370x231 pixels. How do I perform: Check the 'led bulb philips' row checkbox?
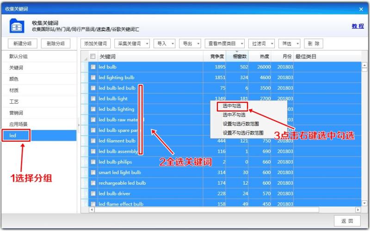coord(93,162)
